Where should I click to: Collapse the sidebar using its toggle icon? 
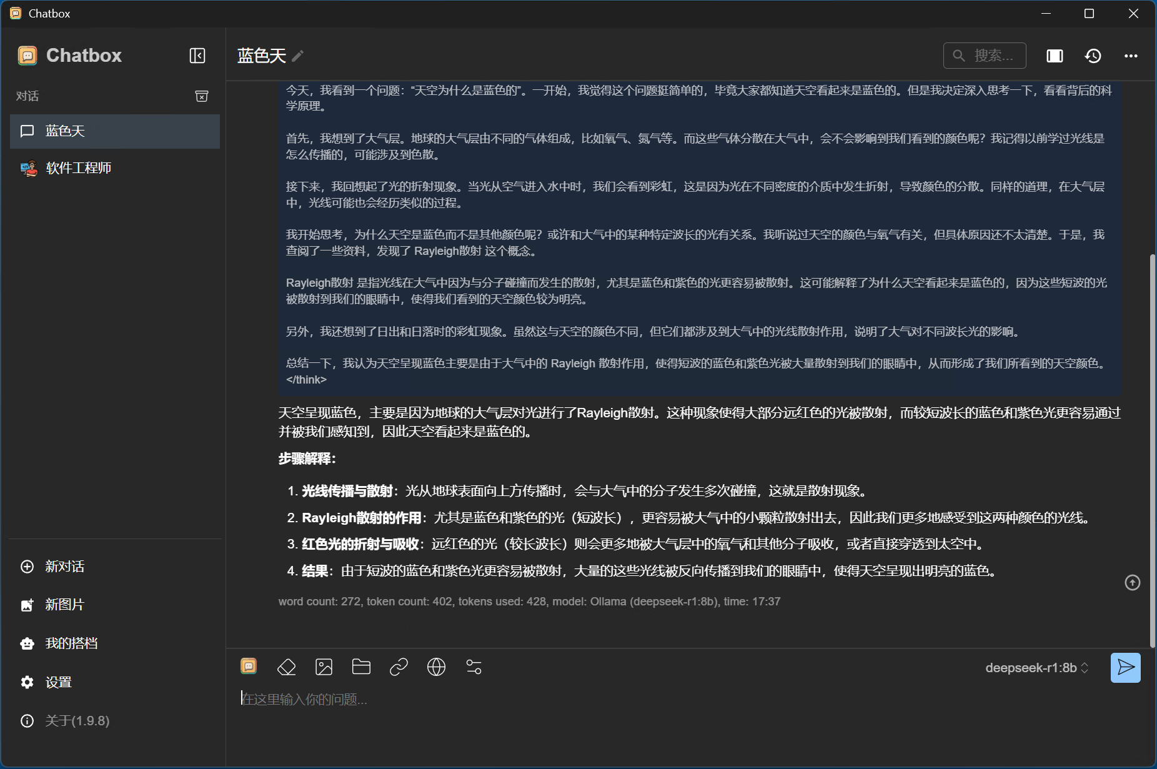point(197,56)
